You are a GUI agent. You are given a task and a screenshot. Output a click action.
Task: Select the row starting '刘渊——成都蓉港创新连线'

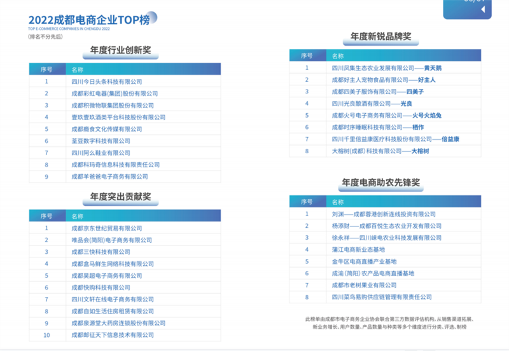pos(386,214)
